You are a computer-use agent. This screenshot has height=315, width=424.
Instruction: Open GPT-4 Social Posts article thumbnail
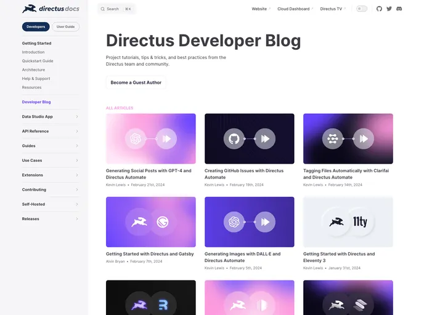pos(151,139)
